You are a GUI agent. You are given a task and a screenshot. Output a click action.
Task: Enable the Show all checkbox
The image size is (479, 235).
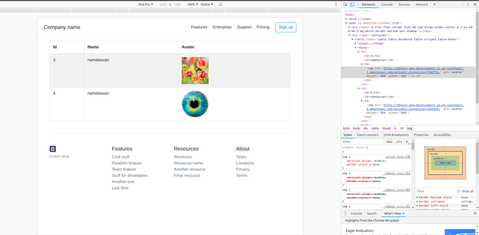[459, 191]
